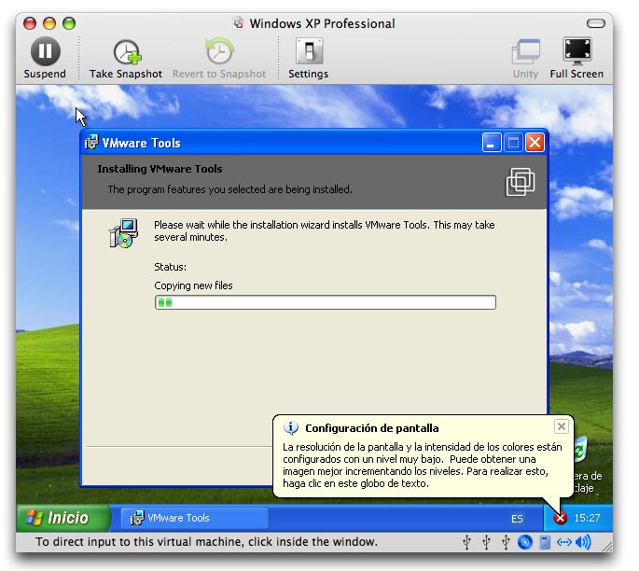Close the VMware Tools installer window
639x571 pixels.
[x=535, y=143]
